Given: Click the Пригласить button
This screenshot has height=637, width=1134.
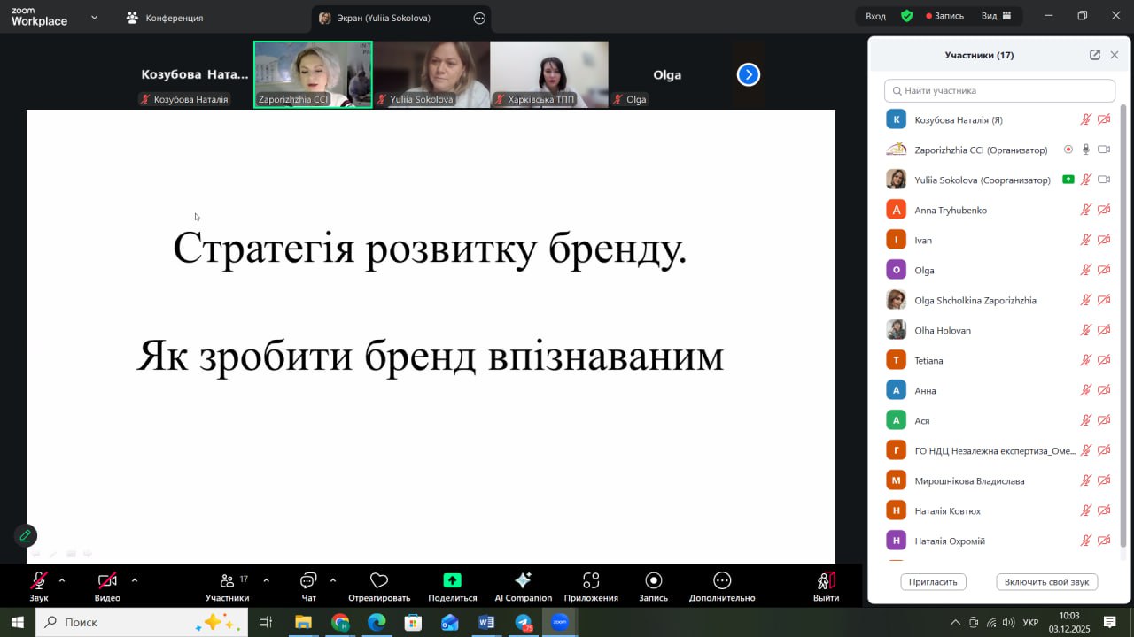Looking at the screenshot, I should (x=933, y=581).
